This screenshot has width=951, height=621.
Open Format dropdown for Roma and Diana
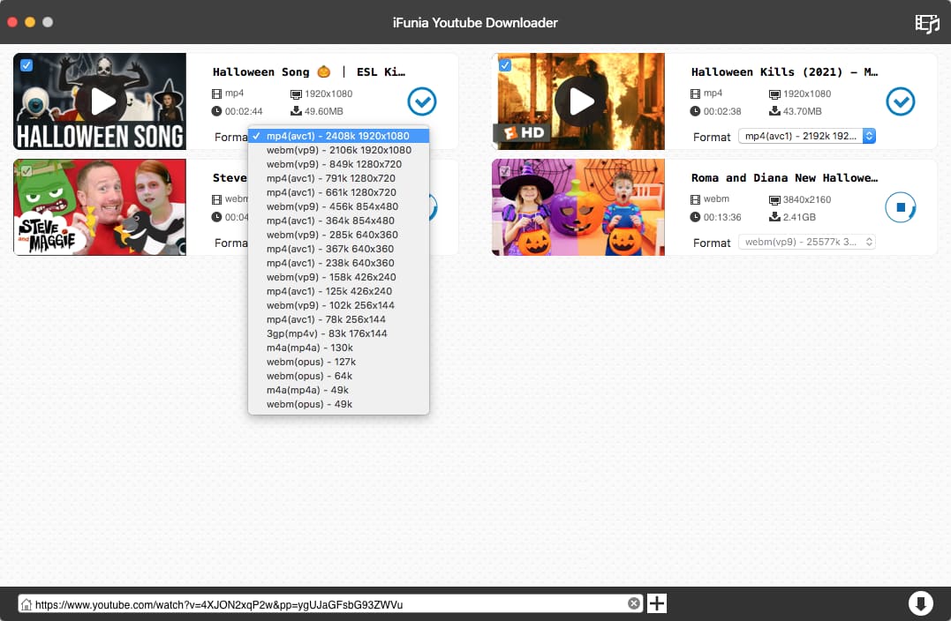(x=806, y=242)
